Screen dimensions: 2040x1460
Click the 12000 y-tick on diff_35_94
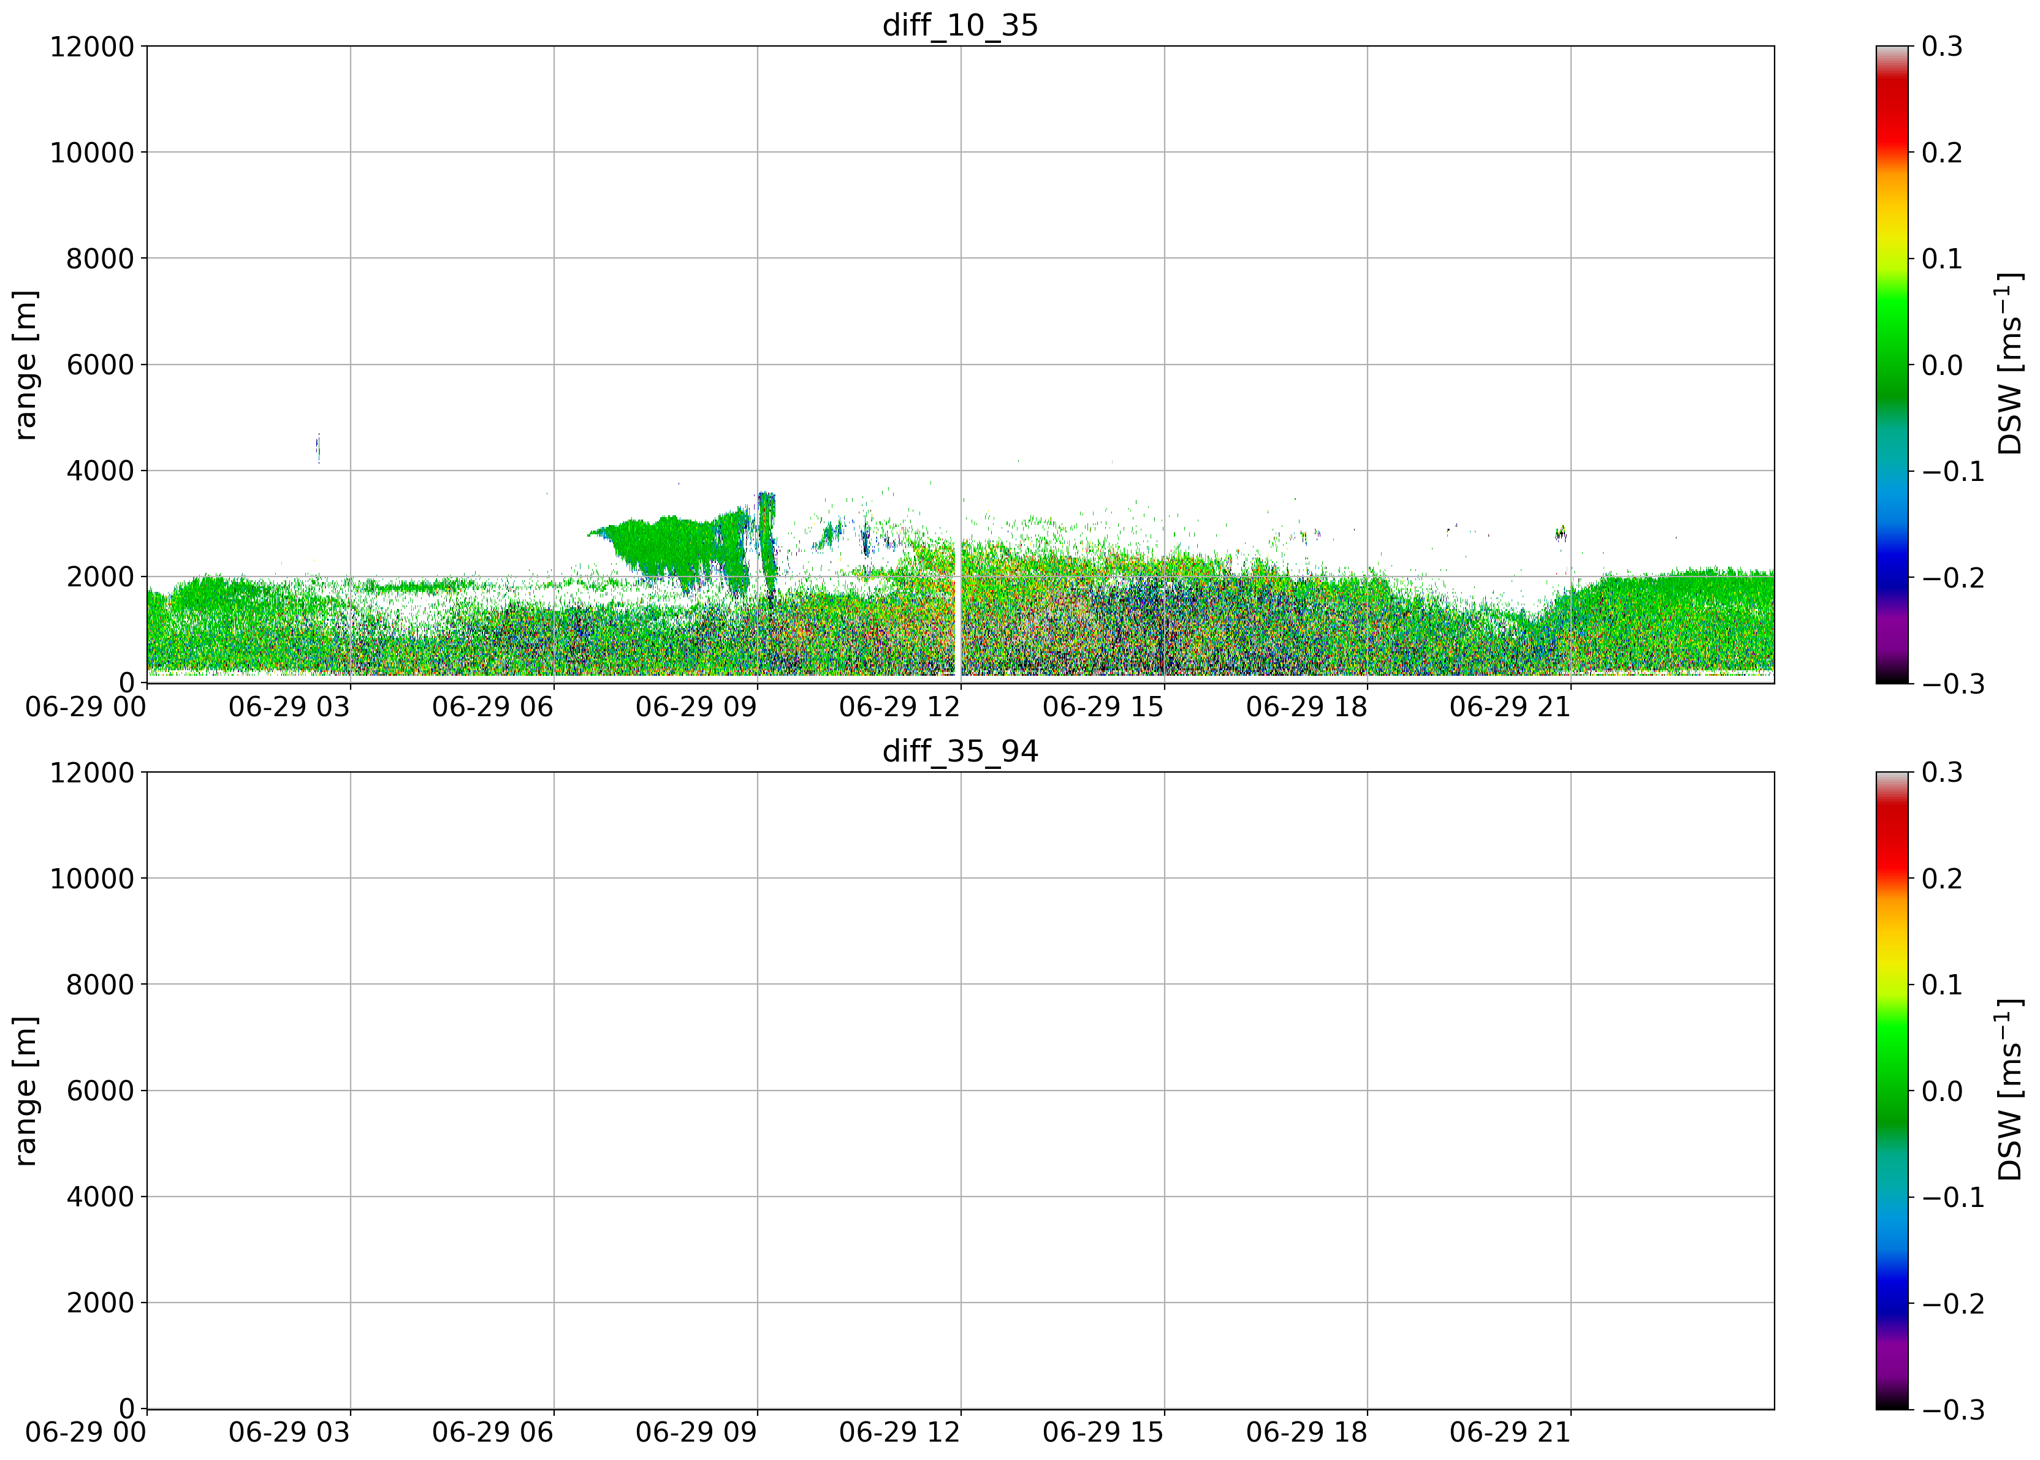tap(92, 773)
